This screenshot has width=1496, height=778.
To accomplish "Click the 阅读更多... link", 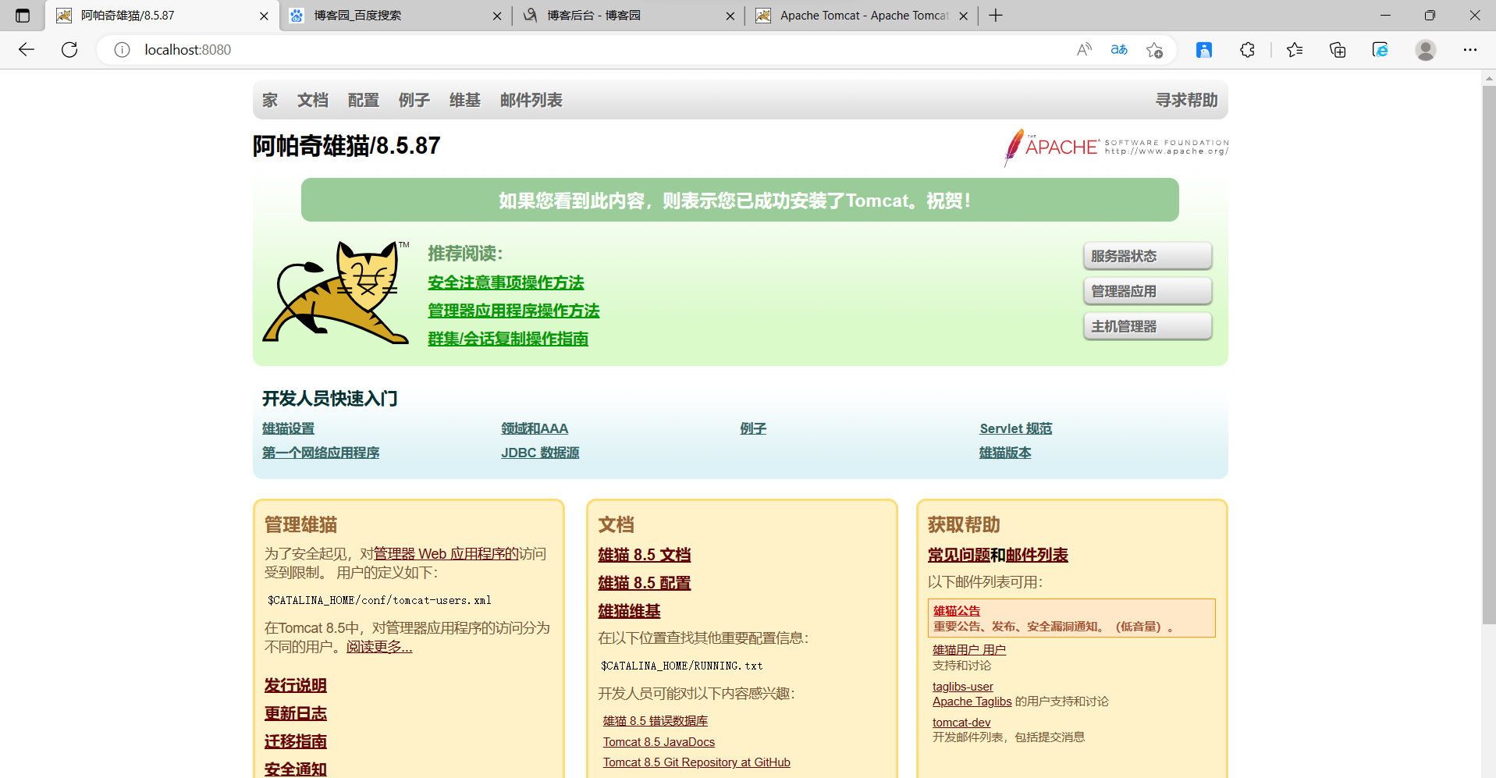I will (379, 647).
